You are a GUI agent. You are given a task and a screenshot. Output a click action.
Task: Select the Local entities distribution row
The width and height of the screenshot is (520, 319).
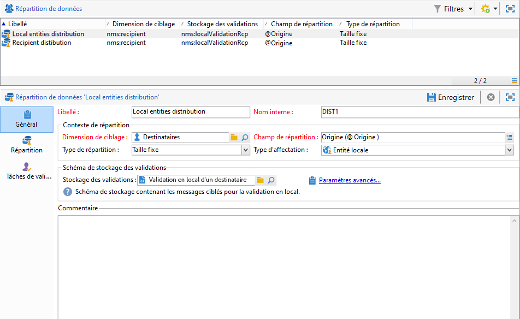pyautogui.click(x=259, y=34)
